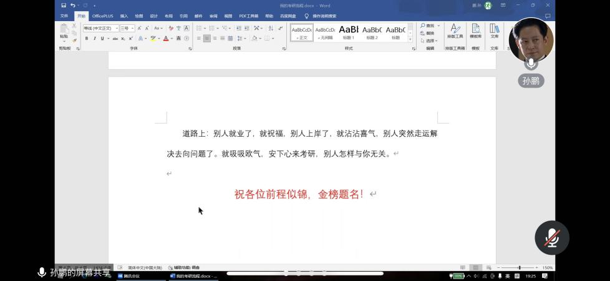Increase font size with the A-up icon
Viewport: 610px width, 281px height.
click(139, 29)
